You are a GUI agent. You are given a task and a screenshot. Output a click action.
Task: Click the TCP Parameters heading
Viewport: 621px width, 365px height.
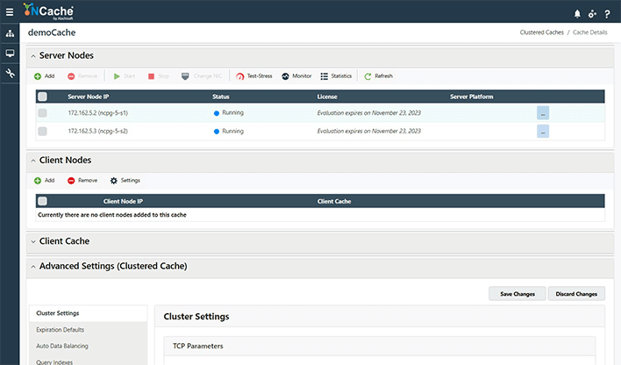click(197, 346)
